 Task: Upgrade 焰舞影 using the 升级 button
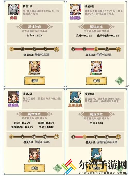[96, 81]
